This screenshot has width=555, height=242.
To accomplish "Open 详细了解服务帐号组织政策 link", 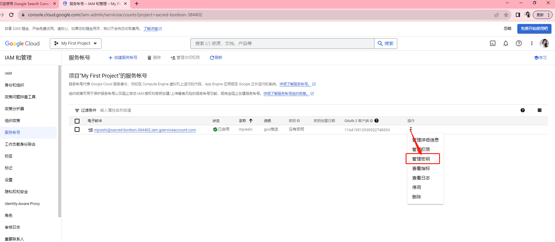I will tap(288, 94).
